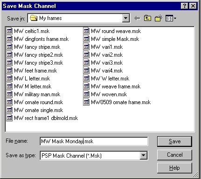The height and width of the screenshot is (179, 201).
Task: Click the file icon beside MW dingfonts frame.msk
Action: coord(9,39)
